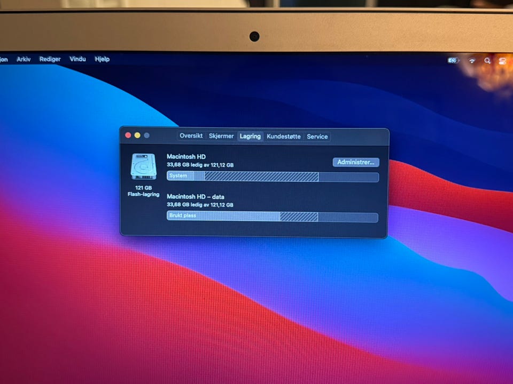Switch to the Service tab
The width and height of the screenshot is (513, 384).
317,137
